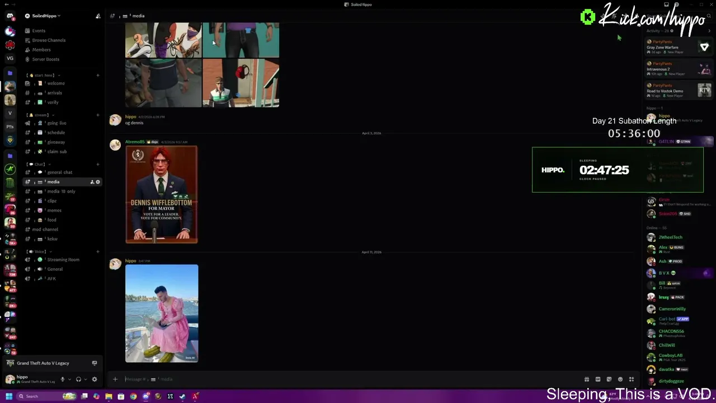The width and height of the screenshot is (716, 403).
Task: Send a gift from message bar
Action: click(587, 379)
